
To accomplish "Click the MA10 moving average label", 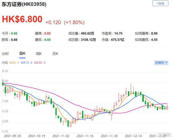I will pyautogui.click(x=27, y=63).
